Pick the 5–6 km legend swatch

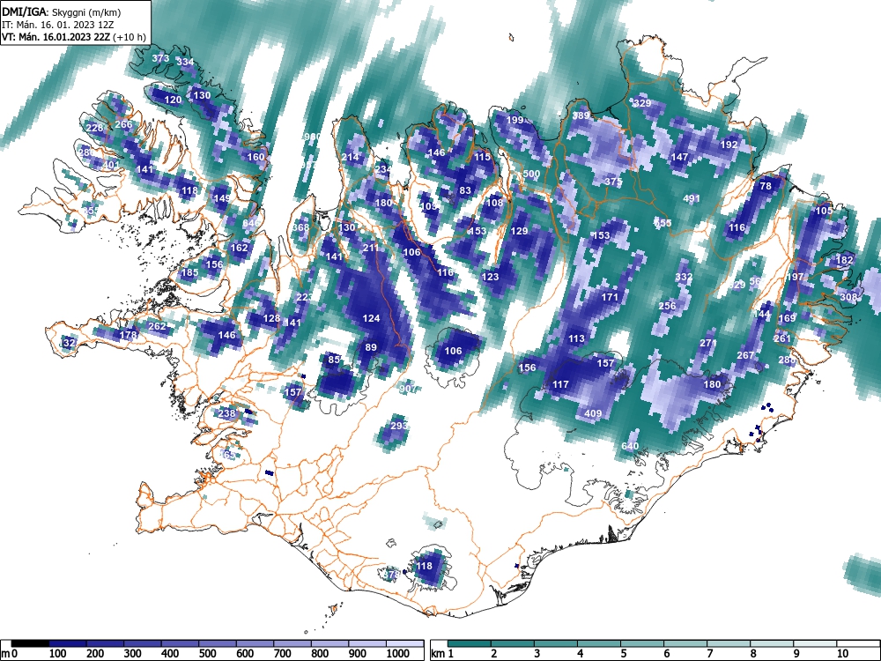coord(642,644)
